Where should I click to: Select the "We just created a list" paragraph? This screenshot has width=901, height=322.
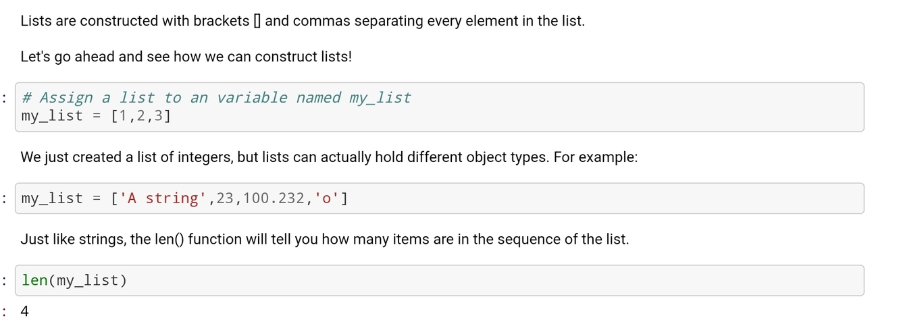pyautogui.click(x=329, y=157)
